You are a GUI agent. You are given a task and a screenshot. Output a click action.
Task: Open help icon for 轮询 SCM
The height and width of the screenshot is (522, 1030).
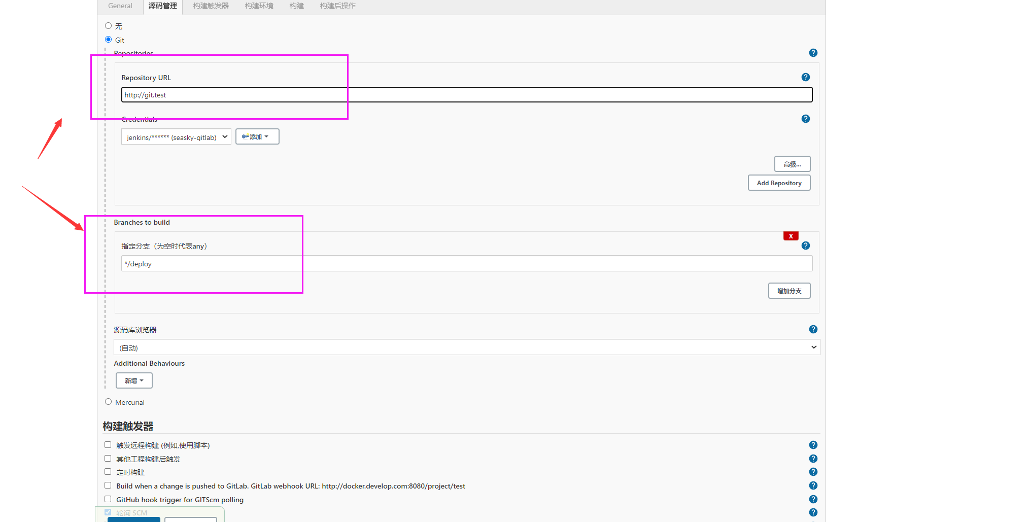pyautogui.click(x=813, y=512)
